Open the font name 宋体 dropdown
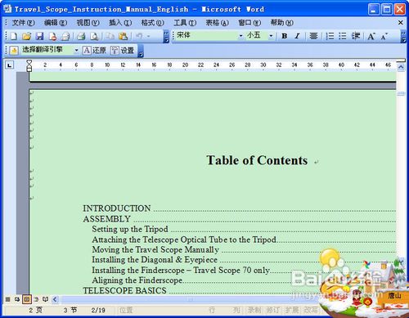The height and width of the screenshot is (318, 409). 240,36
